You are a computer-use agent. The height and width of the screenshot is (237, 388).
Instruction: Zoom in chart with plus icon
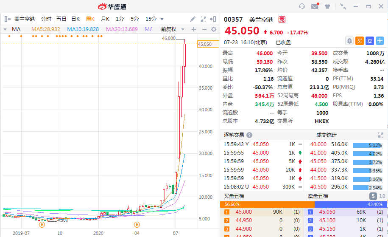click(x=194, y=29)
